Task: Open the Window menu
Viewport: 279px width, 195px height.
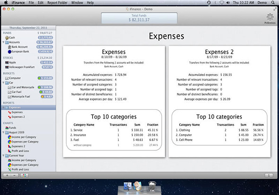Action: tap(77, 3)
